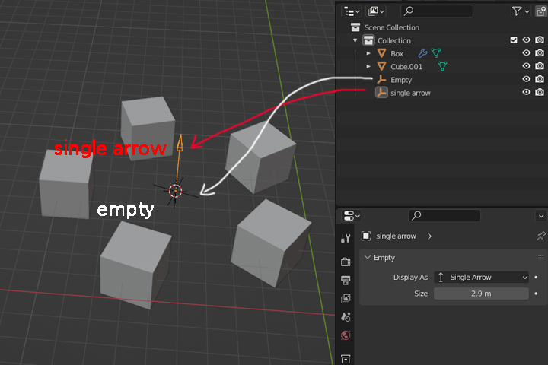Select the Empty object in outliner
The width and height of the screenshot is (548, 365).
point(401,80)
